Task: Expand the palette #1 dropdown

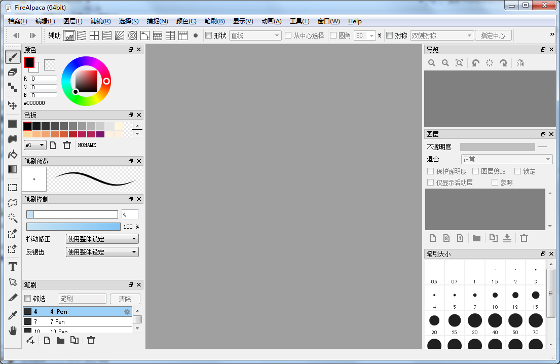Action: (x=35, y=145)
